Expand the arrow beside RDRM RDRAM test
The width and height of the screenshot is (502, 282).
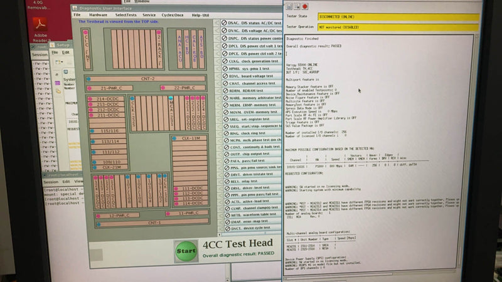[x=218, y=91]
